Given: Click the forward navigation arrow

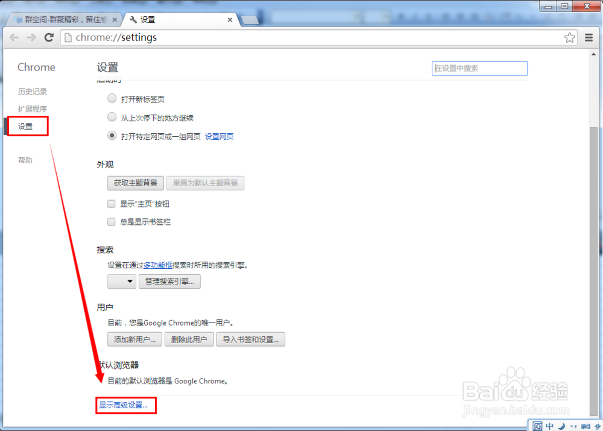Looking at the screenshot, I should (31, 37).
